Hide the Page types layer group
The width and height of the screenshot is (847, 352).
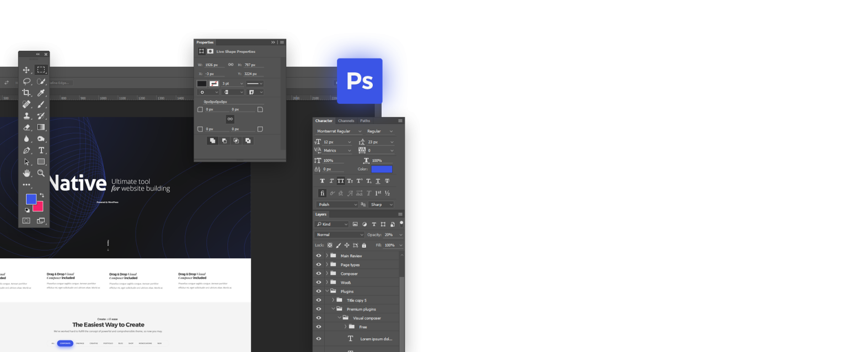coord(318,265)
